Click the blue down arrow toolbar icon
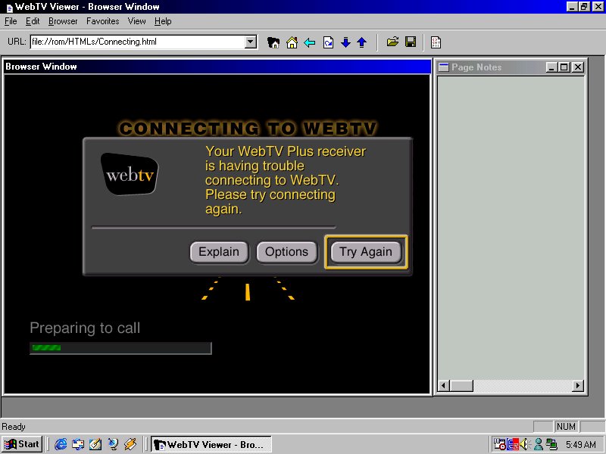Image resolution: width=606 pixels, height=454 pixels. pyautogui.click(x=345, y=42)
